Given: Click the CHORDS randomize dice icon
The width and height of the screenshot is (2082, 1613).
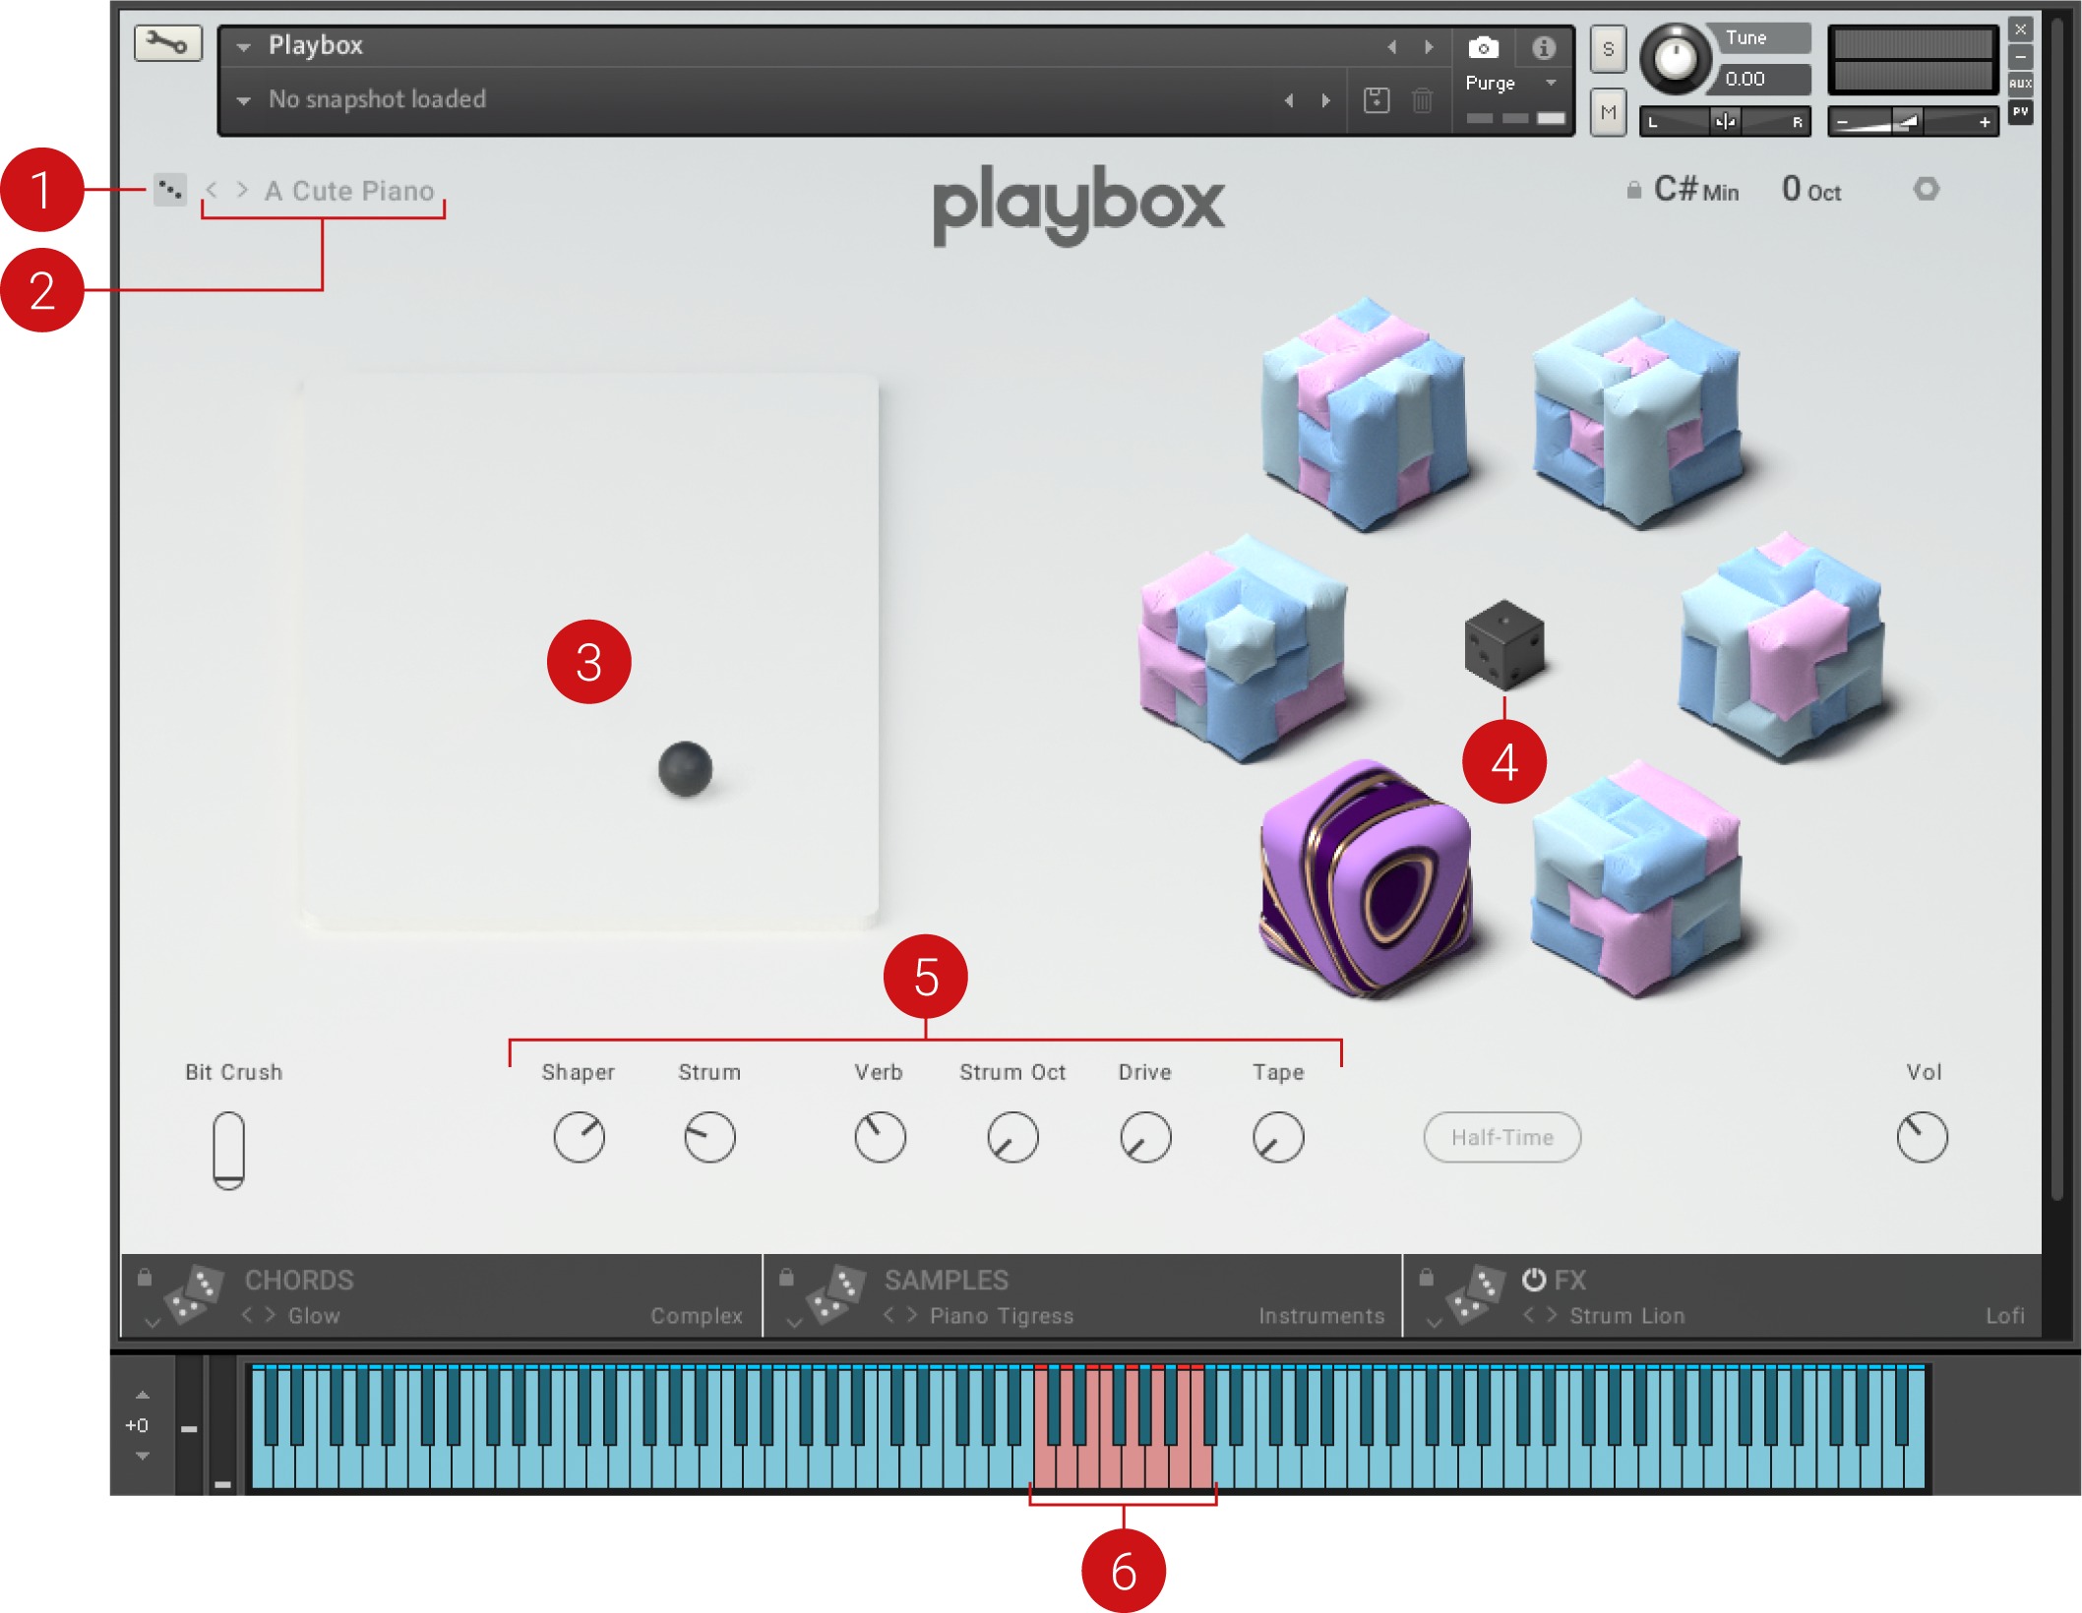Looking at the screenshot, I should (x=193, y=1295).
